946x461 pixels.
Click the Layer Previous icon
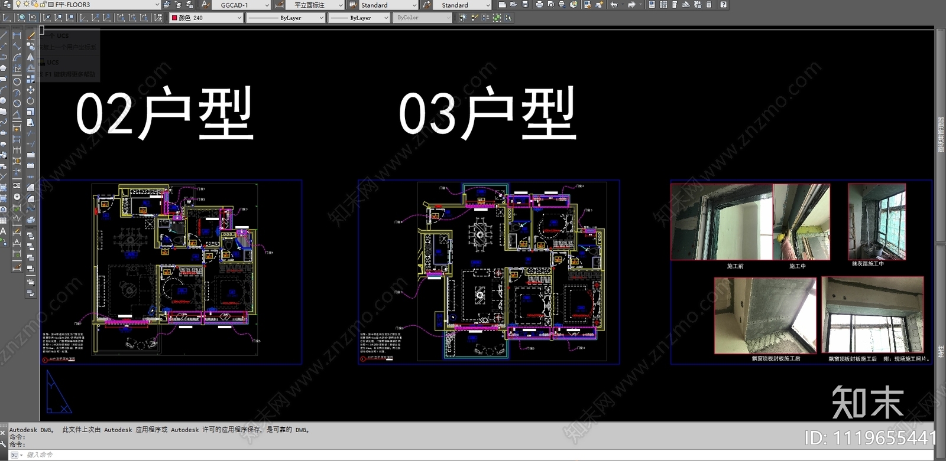pos(178,5)
